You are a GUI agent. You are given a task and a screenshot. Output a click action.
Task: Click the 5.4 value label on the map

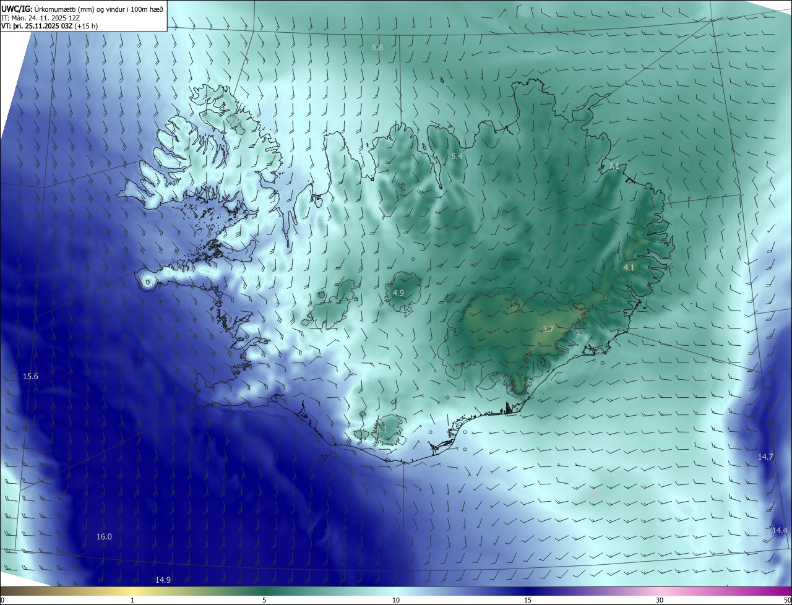pos(457,157)
